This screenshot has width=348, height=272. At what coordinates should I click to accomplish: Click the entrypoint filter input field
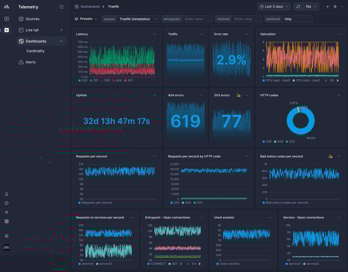point(197,19)
